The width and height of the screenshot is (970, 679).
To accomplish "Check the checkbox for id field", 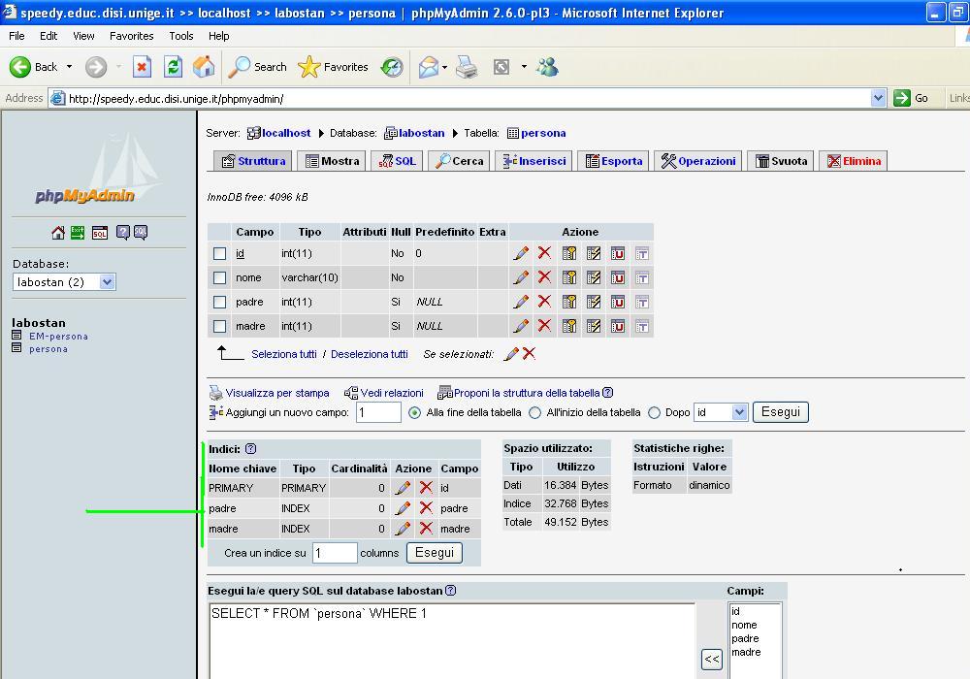I will tap(220, 253).
